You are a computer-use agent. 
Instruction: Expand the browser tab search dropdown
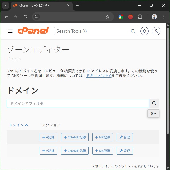[x=6, y=5]
